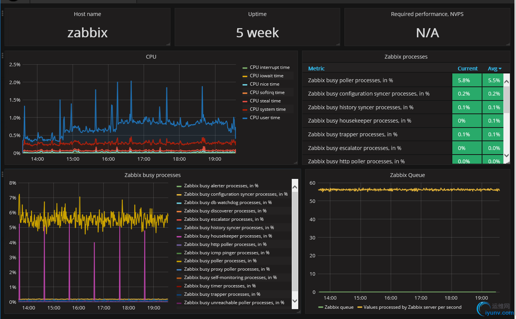Click the Zabbix queue legend green icon

pyautogui.click(x=321, y=307)
